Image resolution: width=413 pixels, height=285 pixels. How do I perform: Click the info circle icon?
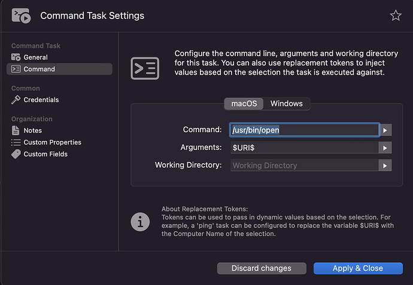click(x=140, y=222)
